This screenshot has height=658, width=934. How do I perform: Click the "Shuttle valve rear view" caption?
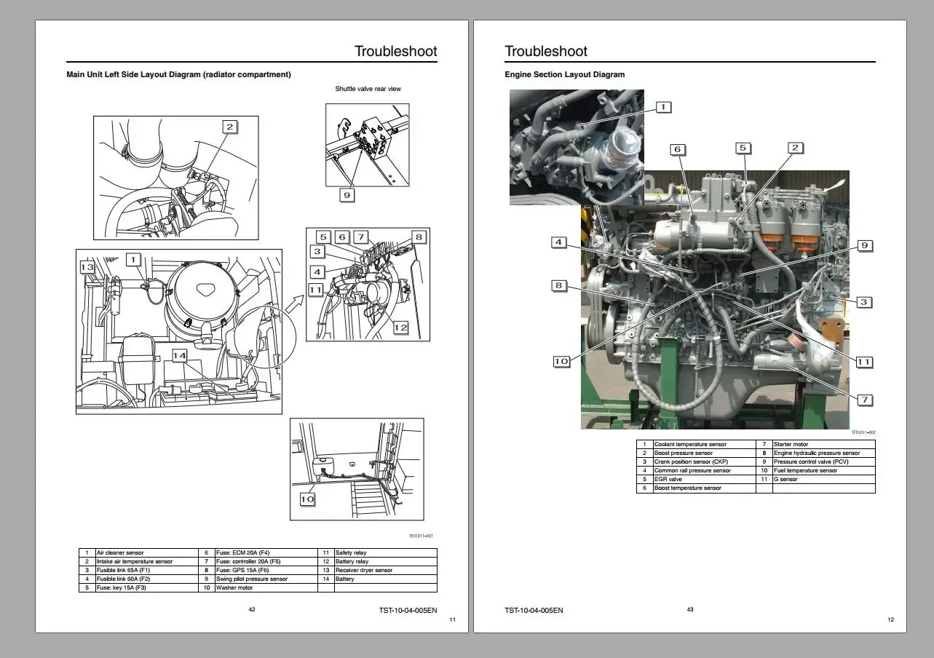point(368,89)
